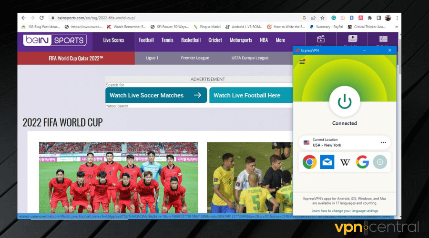
Task: Toggle the ExpressVPN power button off
Action: (344, 101)
